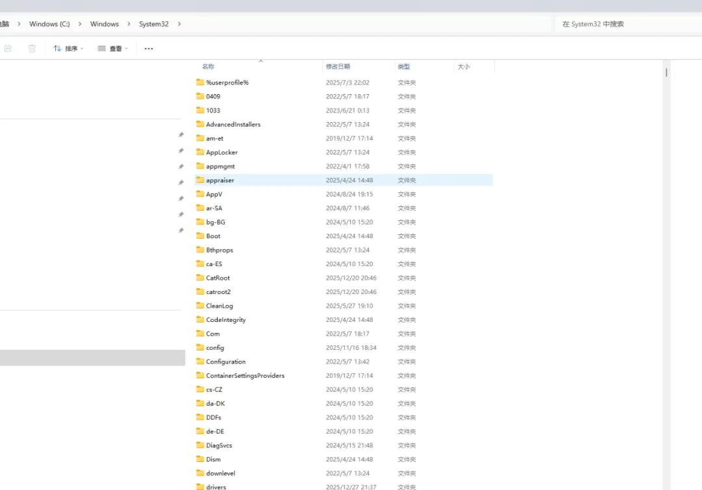Click the cs-CZ folder name

214,389
